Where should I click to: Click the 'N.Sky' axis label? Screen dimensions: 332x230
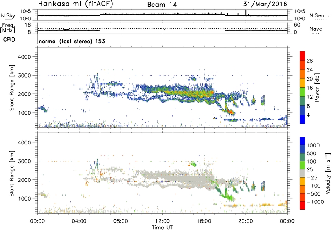click(x=8, y=15)
